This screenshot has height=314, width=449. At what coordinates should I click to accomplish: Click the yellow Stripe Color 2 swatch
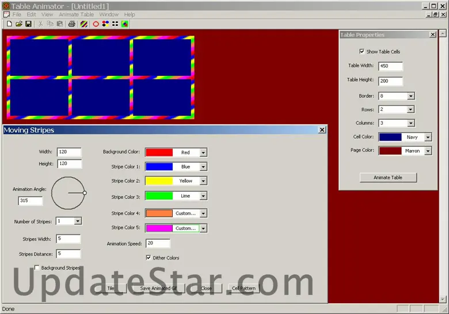159,181
